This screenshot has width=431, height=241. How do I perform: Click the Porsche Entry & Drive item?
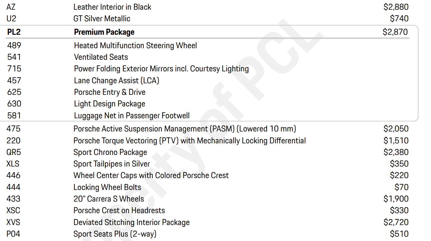110,92
